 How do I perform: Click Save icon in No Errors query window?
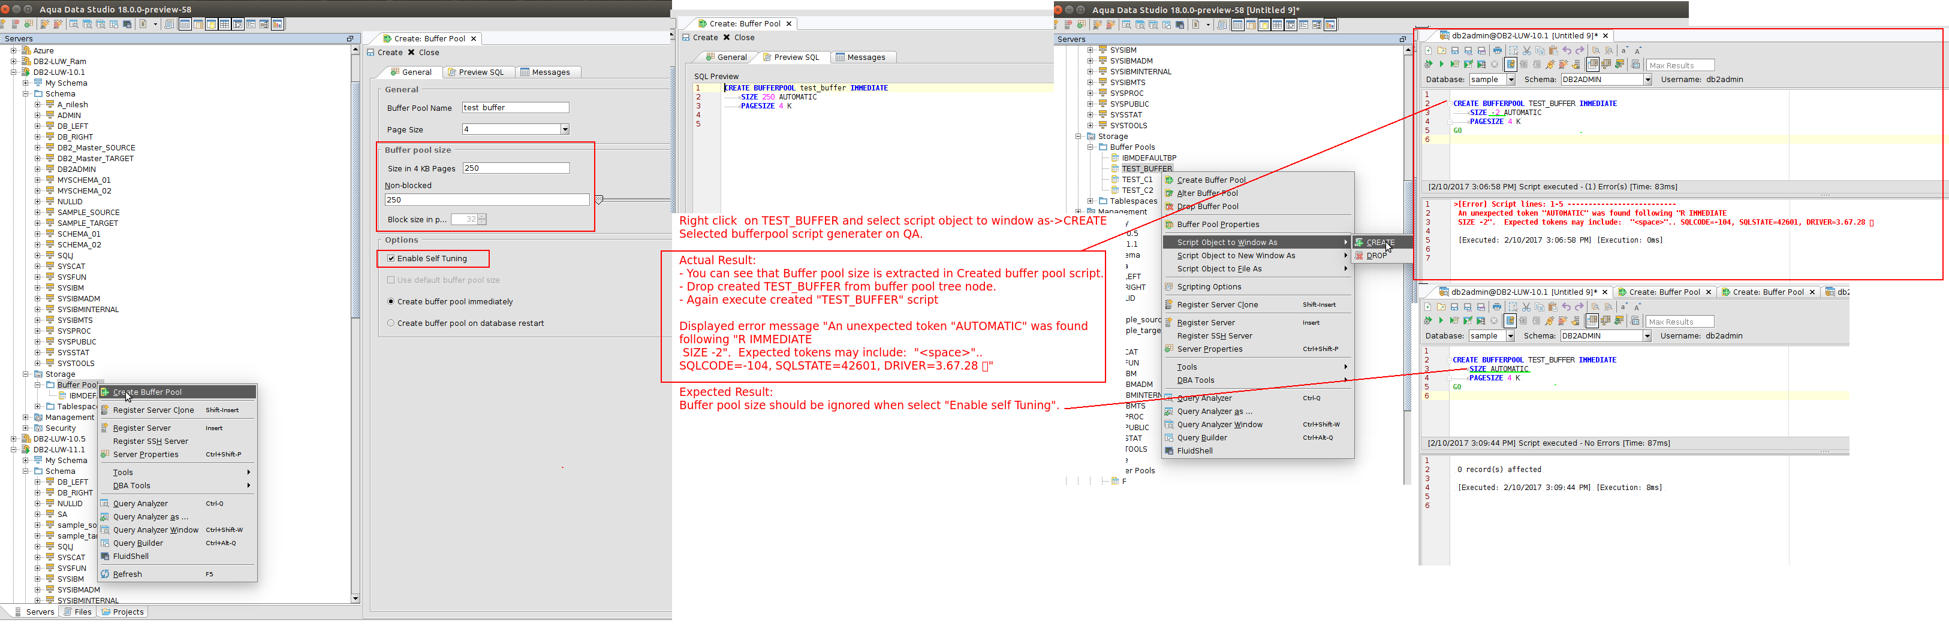(1454, 307)
